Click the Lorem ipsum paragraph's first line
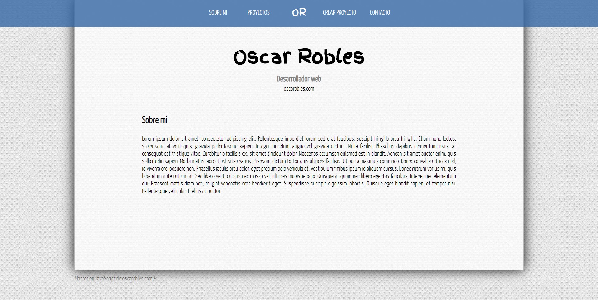Screen dimensions: 598x300 (x=299, y=139)
